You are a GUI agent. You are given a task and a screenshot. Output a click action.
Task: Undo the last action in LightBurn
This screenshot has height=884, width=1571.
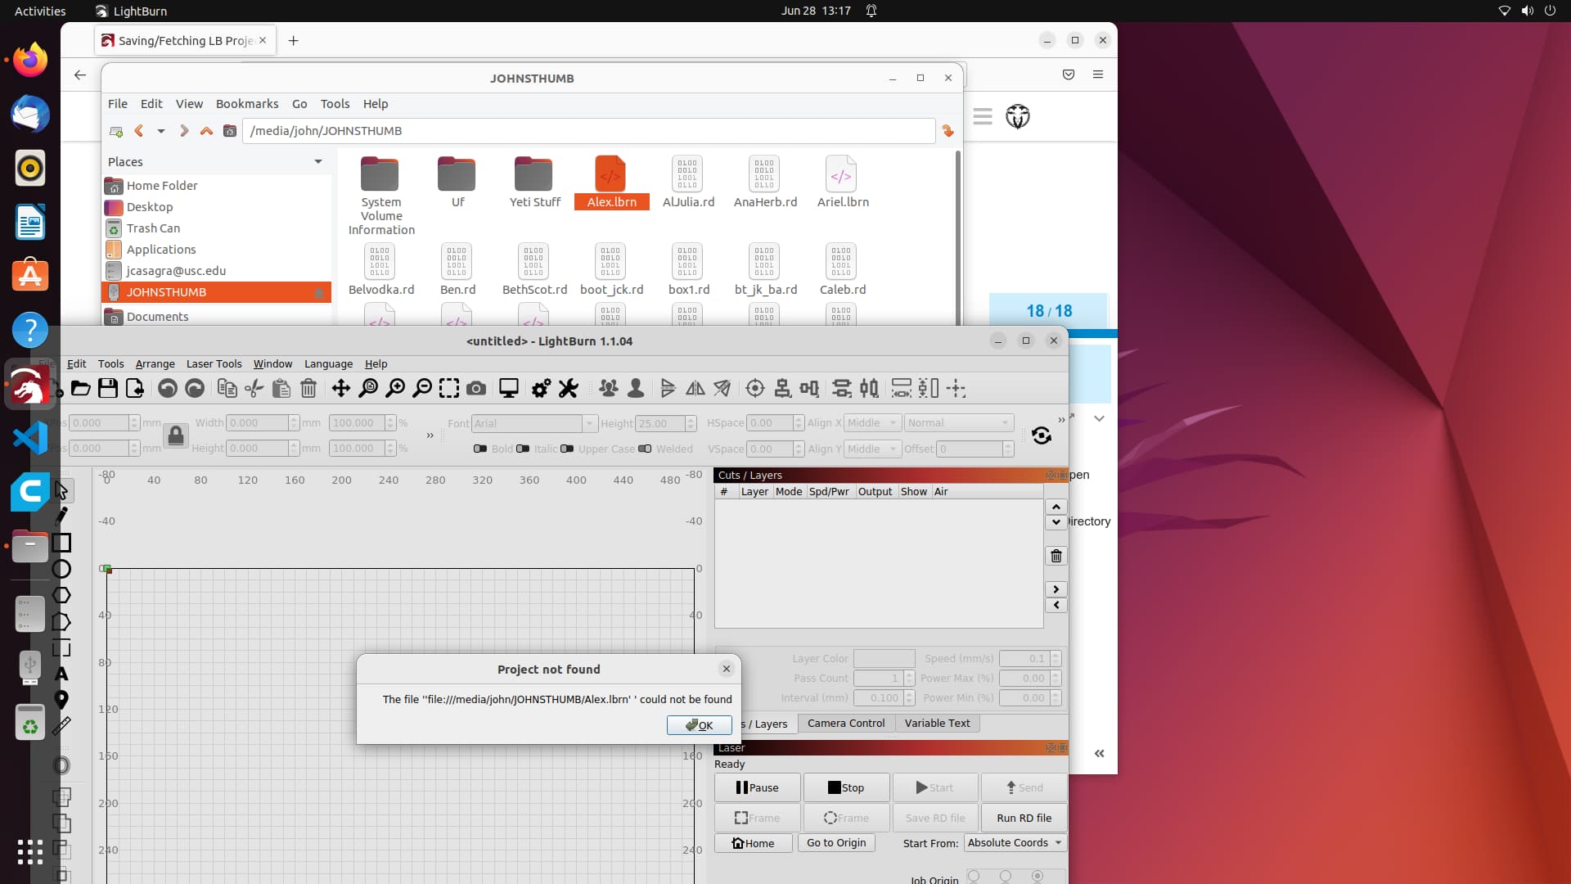coord(168,389)
